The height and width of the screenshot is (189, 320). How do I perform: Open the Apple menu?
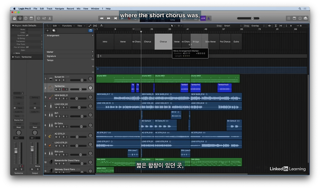pos(14,8)
